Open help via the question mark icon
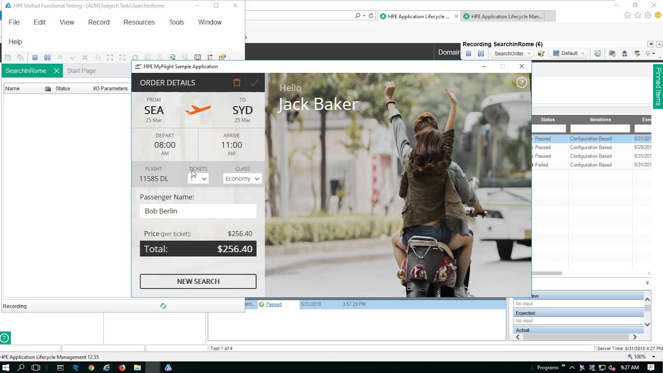The width and height of the screenshot is (663, 373). click(x=522, y=82)
